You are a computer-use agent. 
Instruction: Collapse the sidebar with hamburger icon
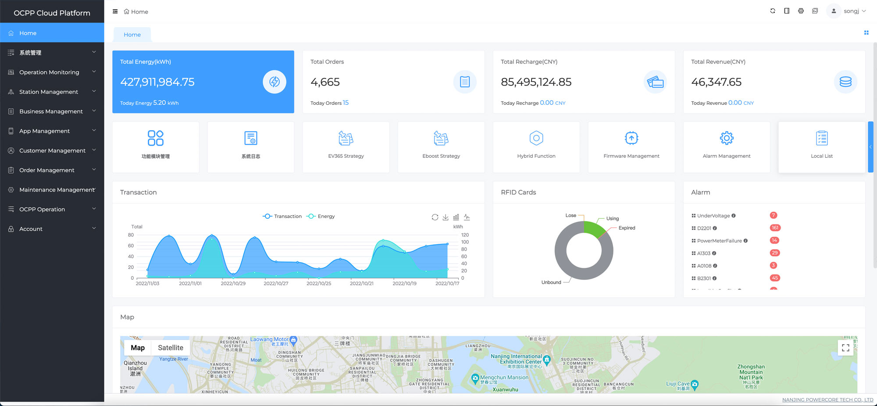click(x=115, y=11)
